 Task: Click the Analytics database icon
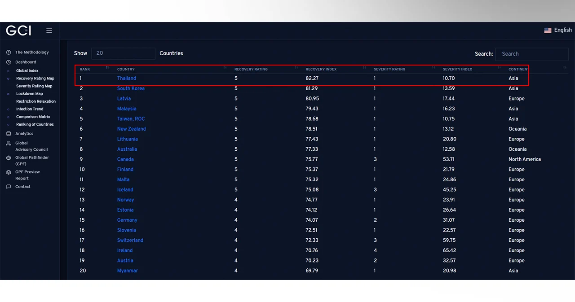(9, 134)
